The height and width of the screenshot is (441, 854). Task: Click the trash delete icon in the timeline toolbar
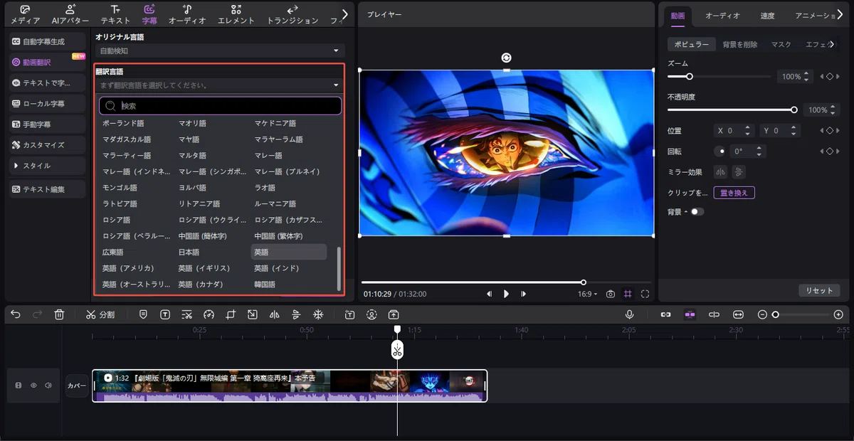60,314
